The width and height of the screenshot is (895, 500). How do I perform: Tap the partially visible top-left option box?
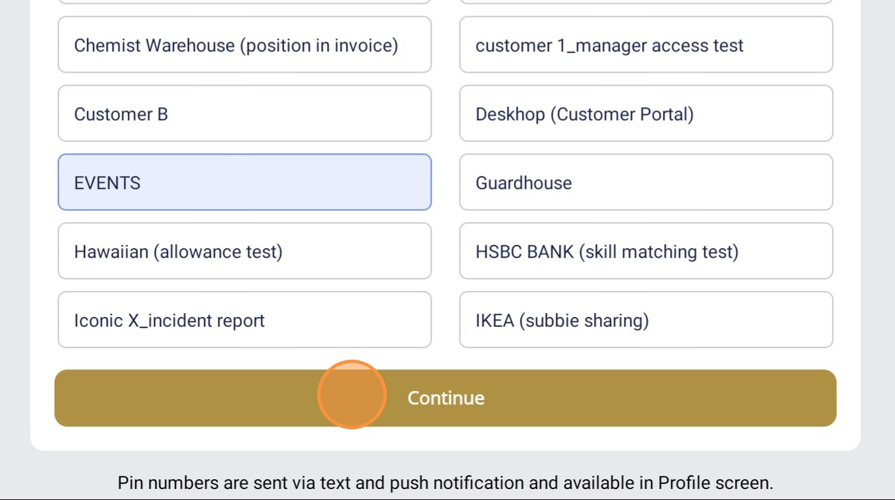244,2
